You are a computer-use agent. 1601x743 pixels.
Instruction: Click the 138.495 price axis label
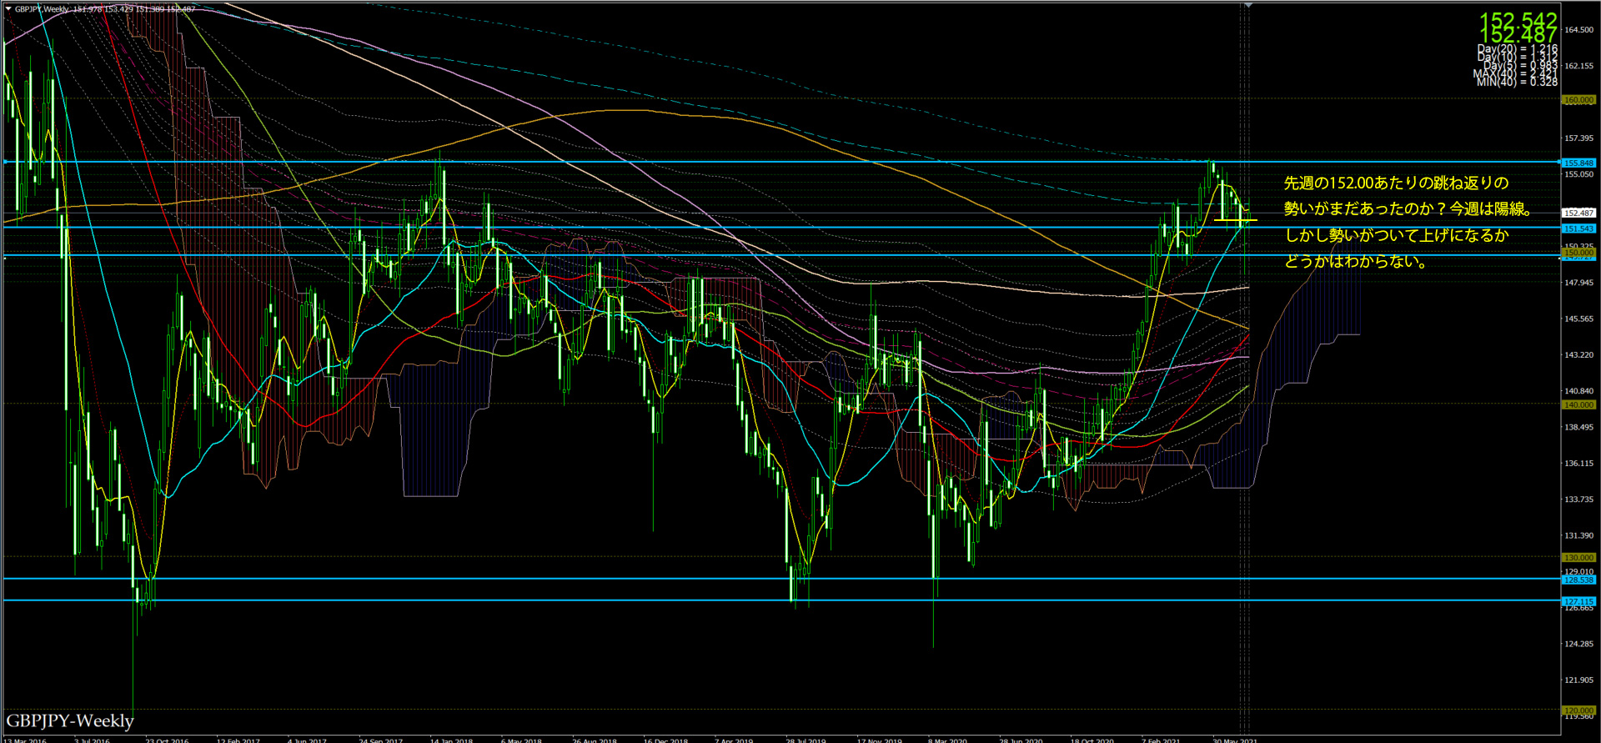(x=1578, y=427)
